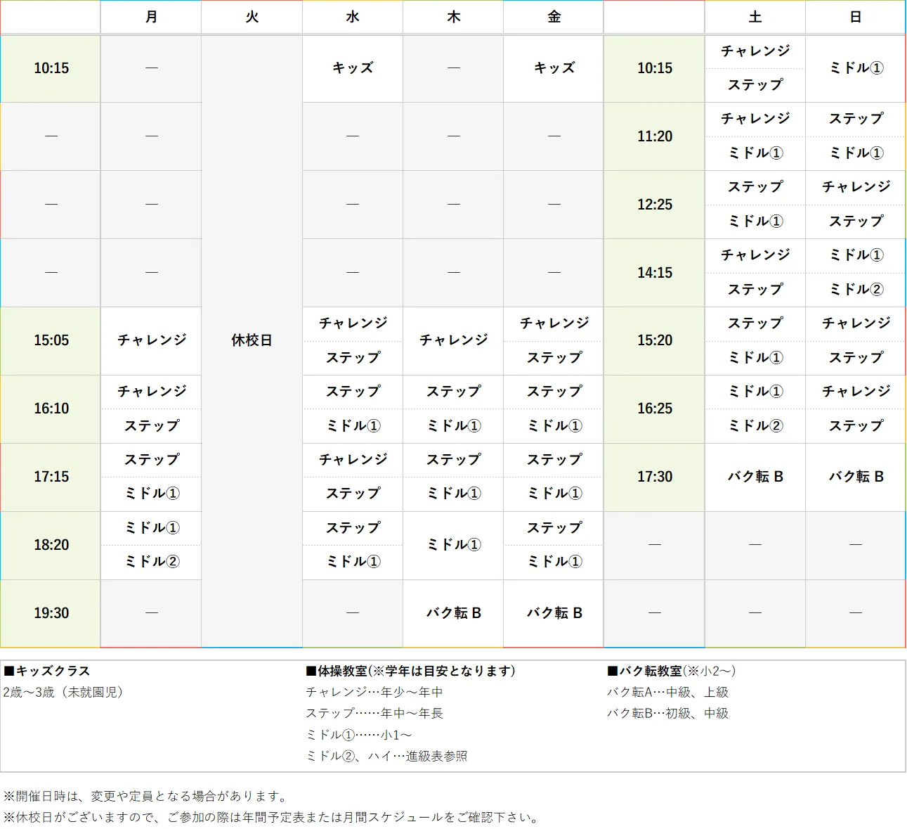Image resolution: width=907 pixels, height=829 pixels.
Task: Click the ■キッズクラス legend heading
Action: (46, 671)
